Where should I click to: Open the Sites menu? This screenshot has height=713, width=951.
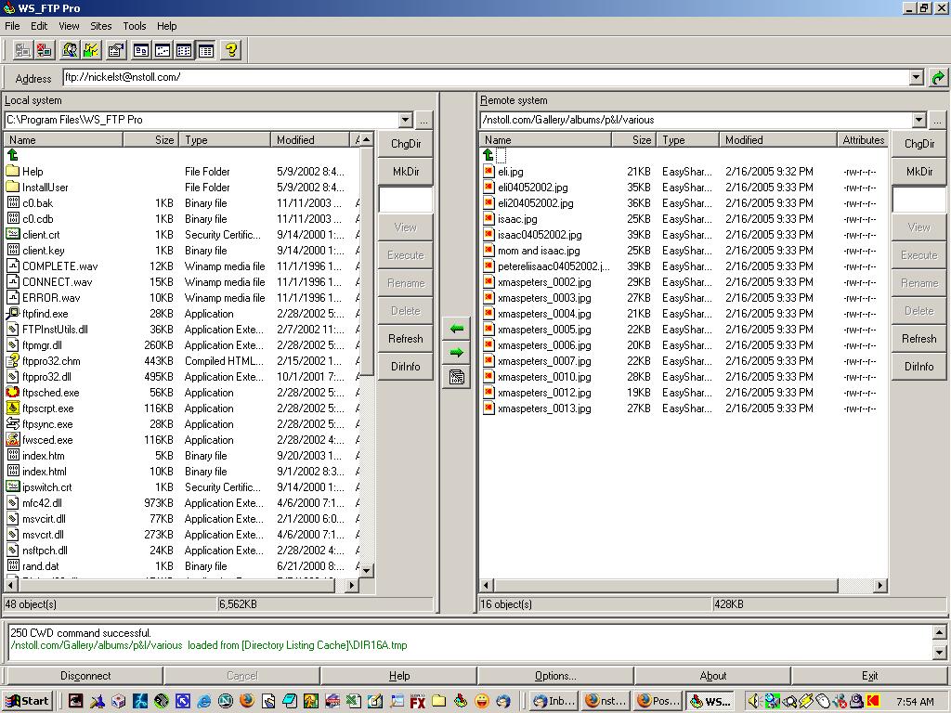[x=100, y=26]
